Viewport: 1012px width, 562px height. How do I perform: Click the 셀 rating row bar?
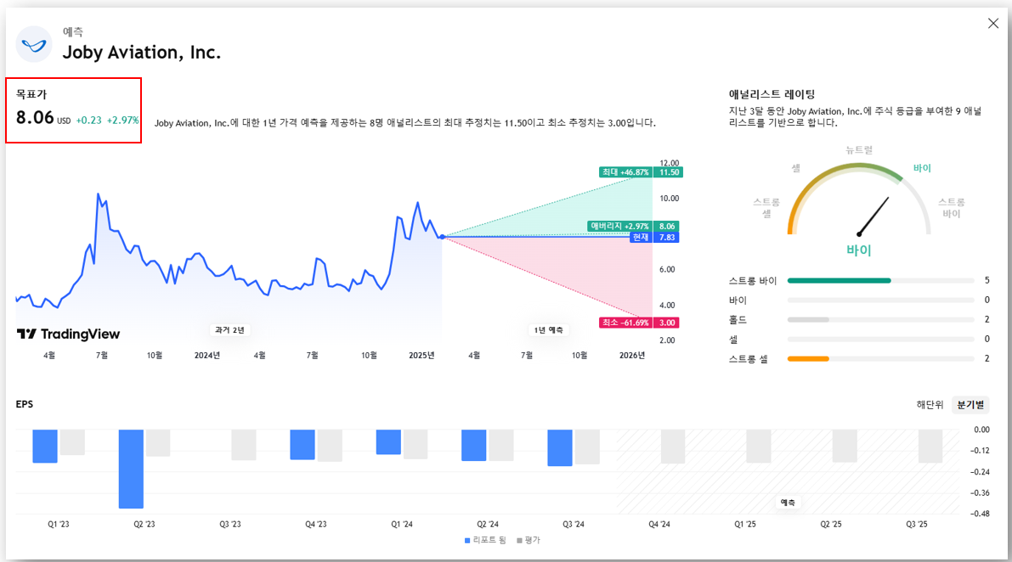click(880, 339)
